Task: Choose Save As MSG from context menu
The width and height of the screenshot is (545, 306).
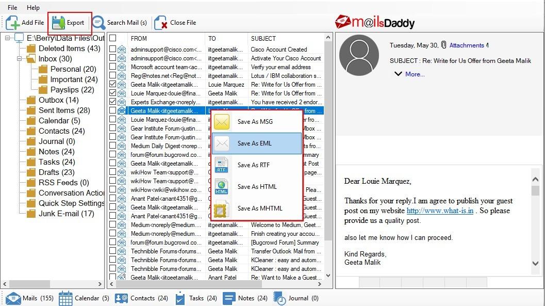Action: point(256,122)
